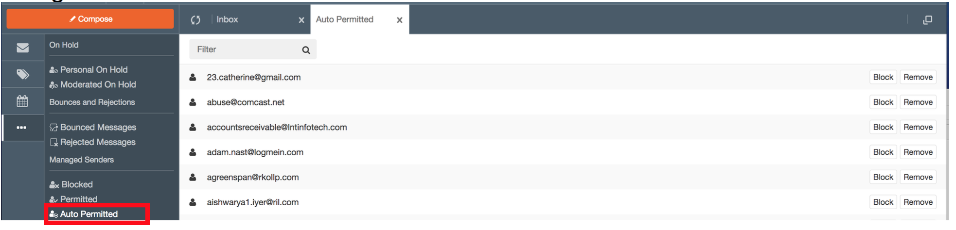Click the contact icon beside abuse@comcast.net

tap(193, 102)
